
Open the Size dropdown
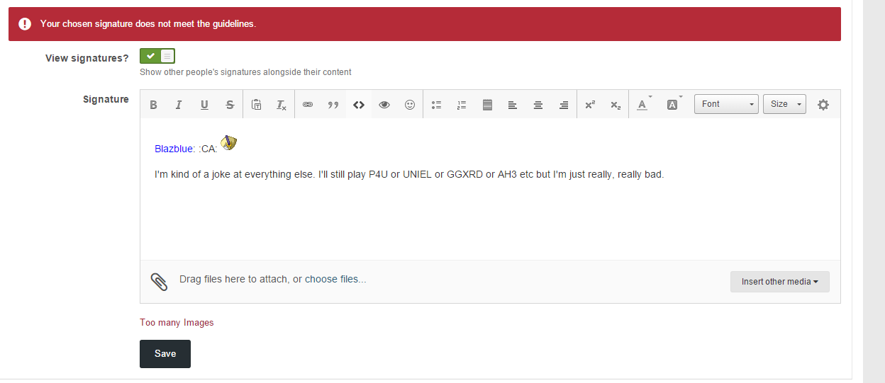point(784,104)
